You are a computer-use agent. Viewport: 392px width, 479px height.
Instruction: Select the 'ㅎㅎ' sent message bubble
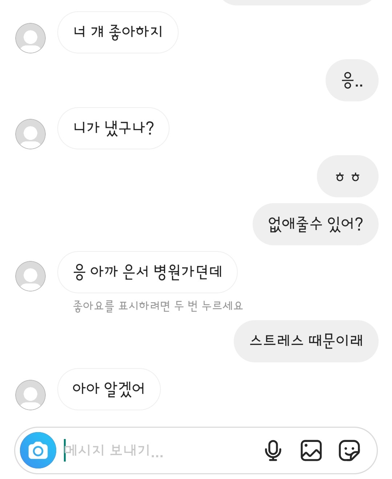(x=347, y=176)
